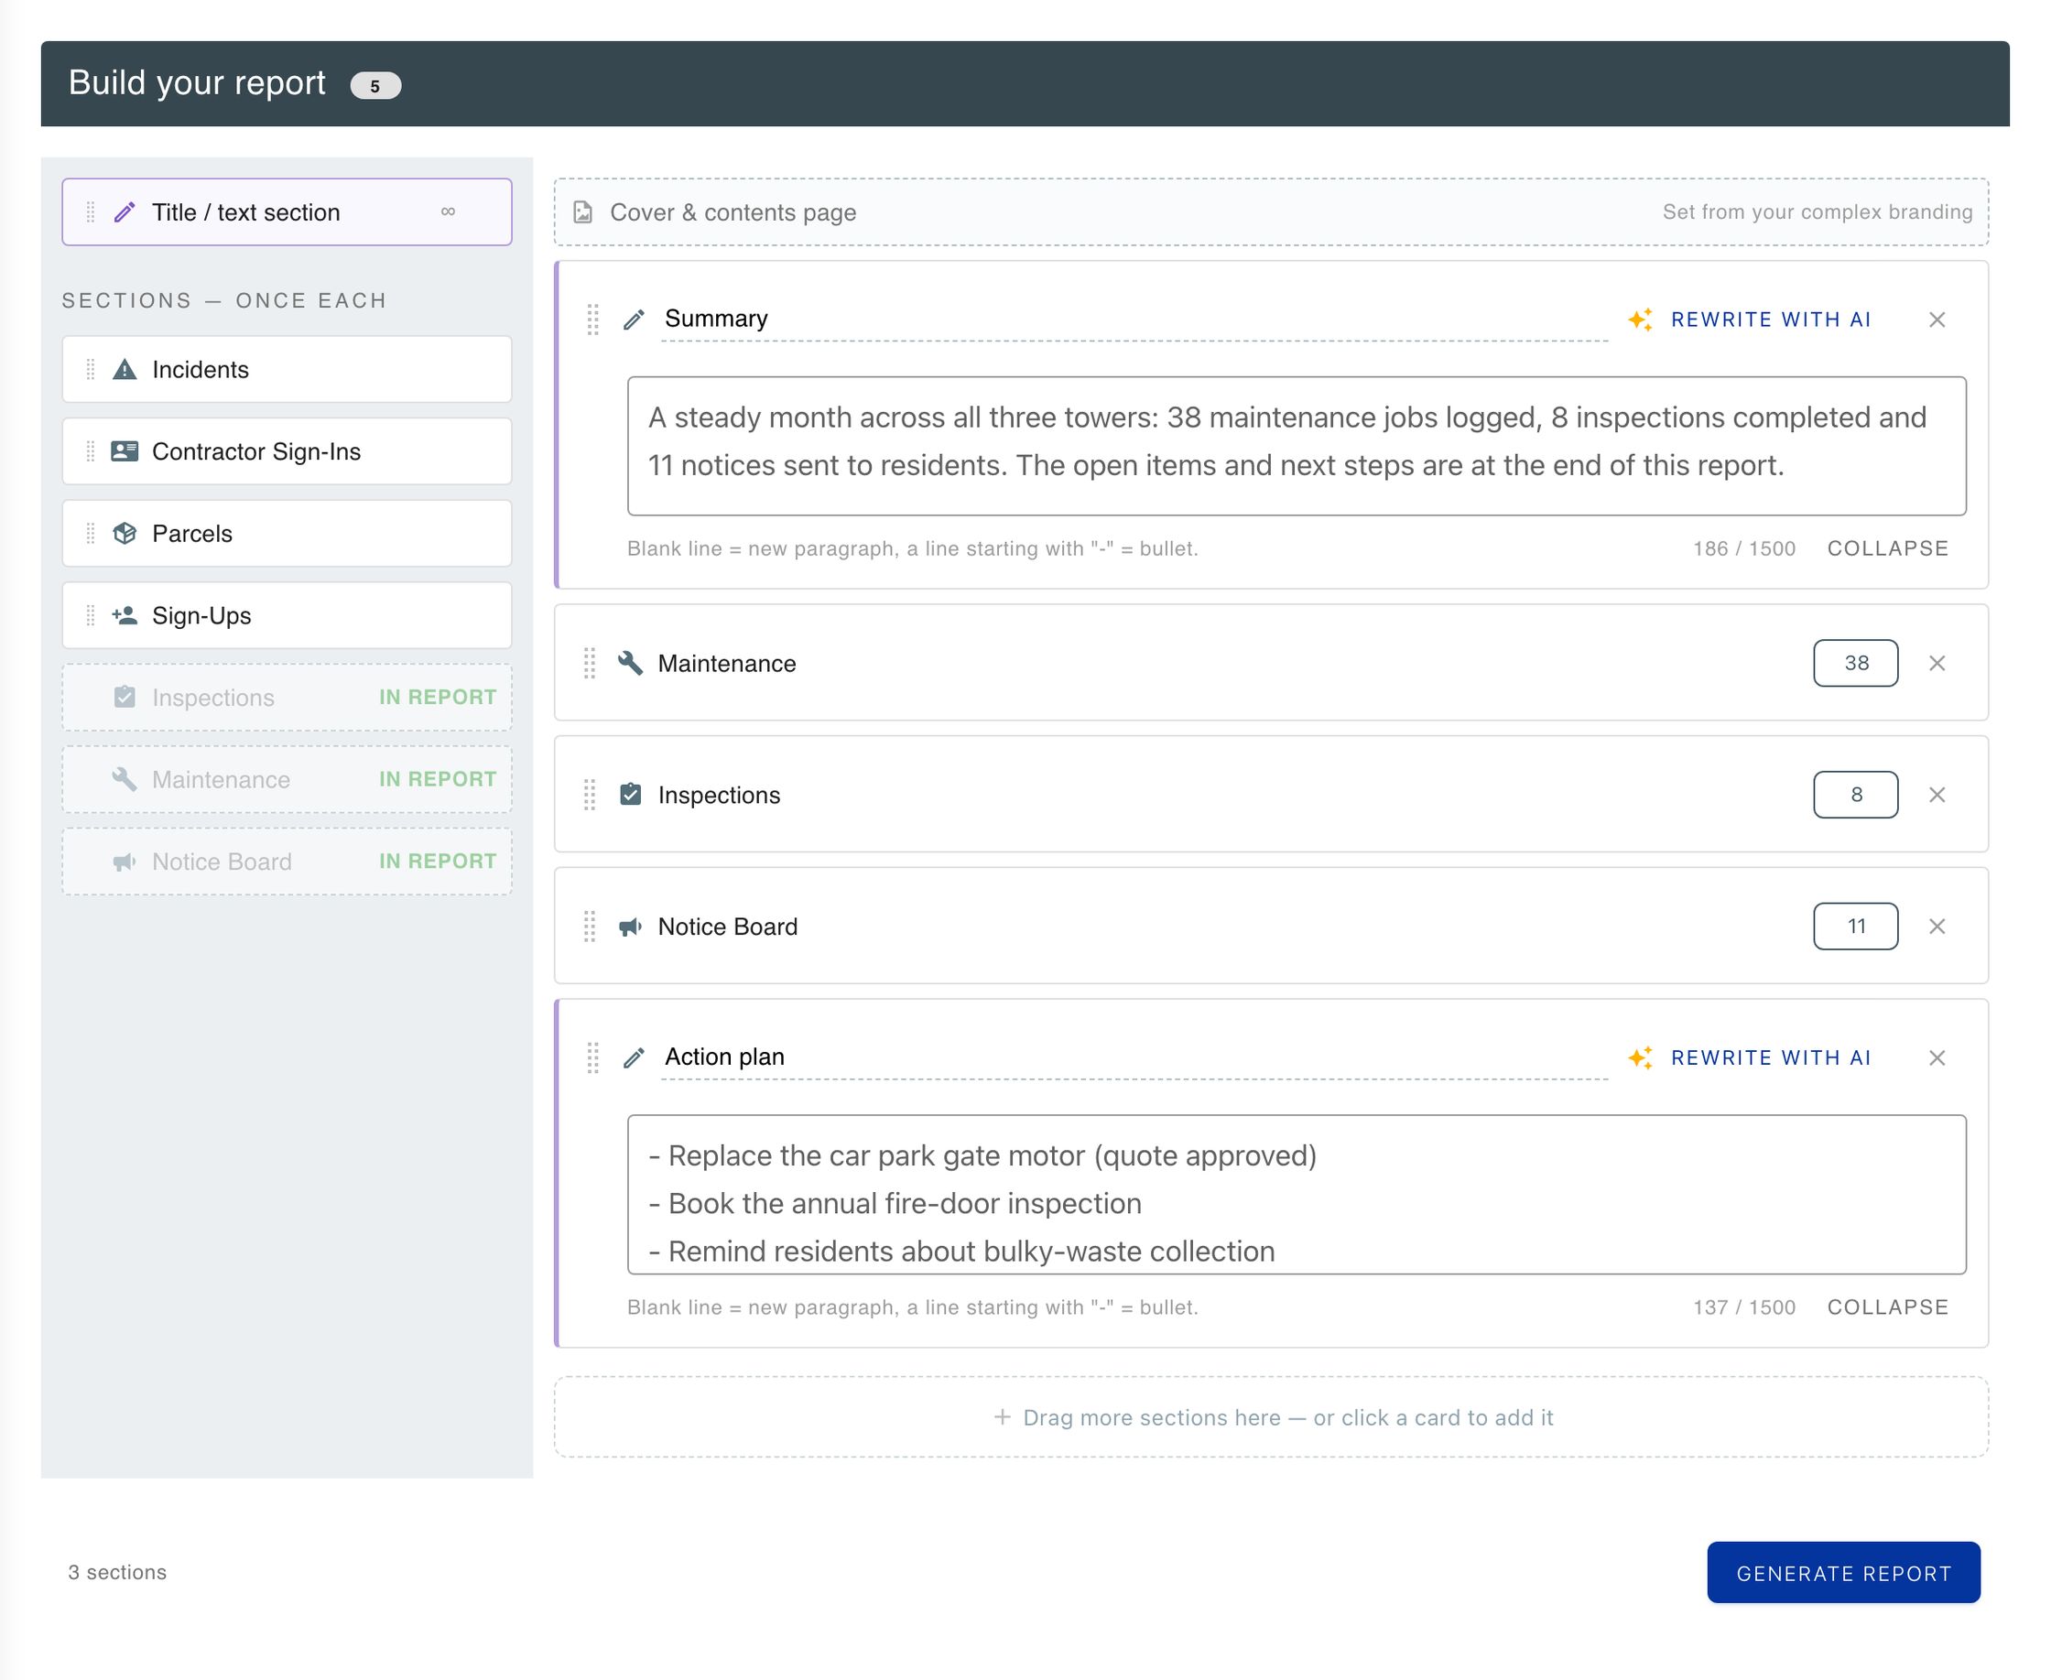
Task: Click the wrench icon in Maintenance report row
Action: [x=630, y=663]
